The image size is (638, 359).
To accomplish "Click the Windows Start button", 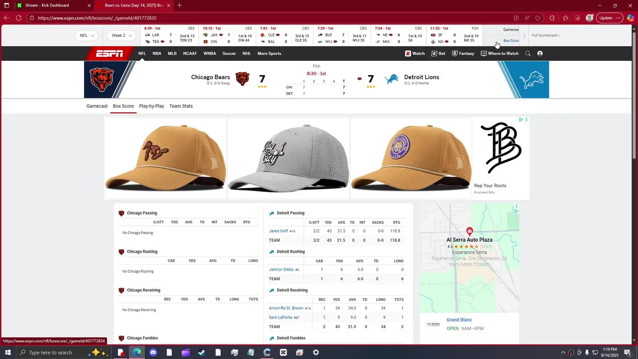I will pyautogui.click(x=7, y=353).
